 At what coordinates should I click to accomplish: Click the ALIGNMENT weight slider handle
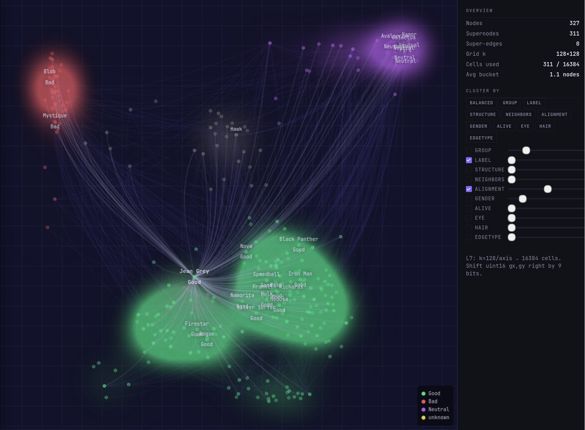[x=547, y=189]
